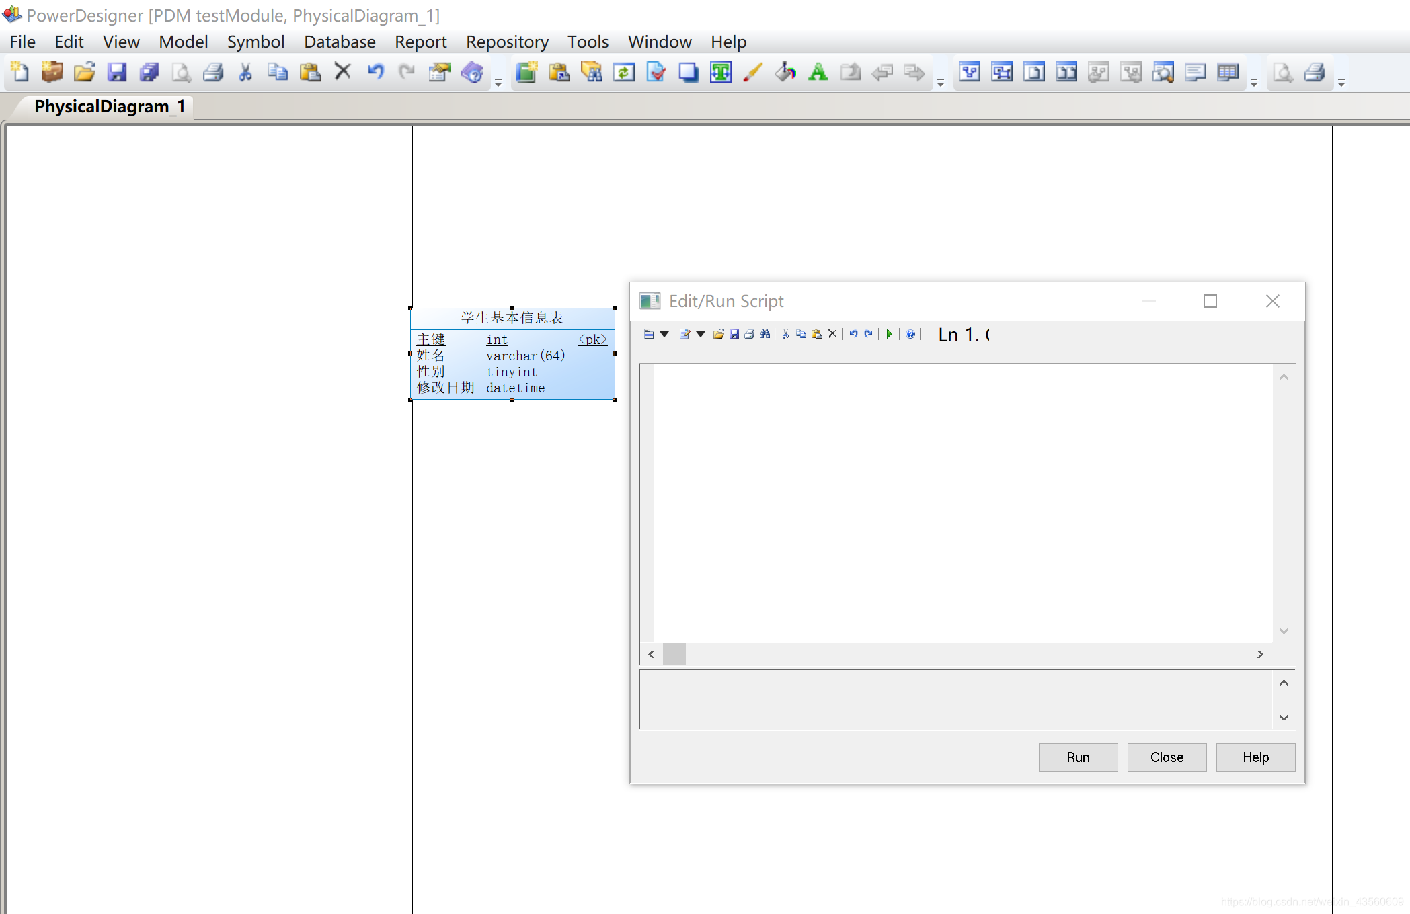
Task: Open the Tools menu
Action: [x=588, y=42]
